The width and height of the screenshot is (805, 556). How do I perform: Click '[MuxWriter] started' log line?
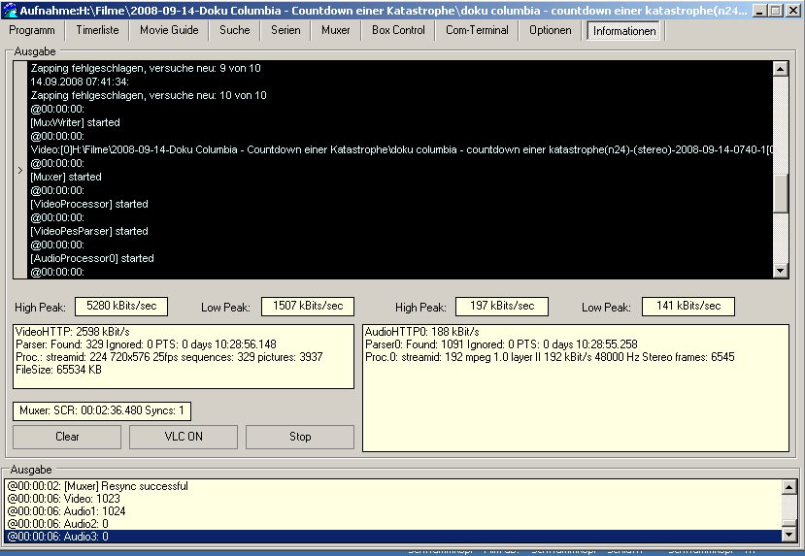tap(75, 122)
